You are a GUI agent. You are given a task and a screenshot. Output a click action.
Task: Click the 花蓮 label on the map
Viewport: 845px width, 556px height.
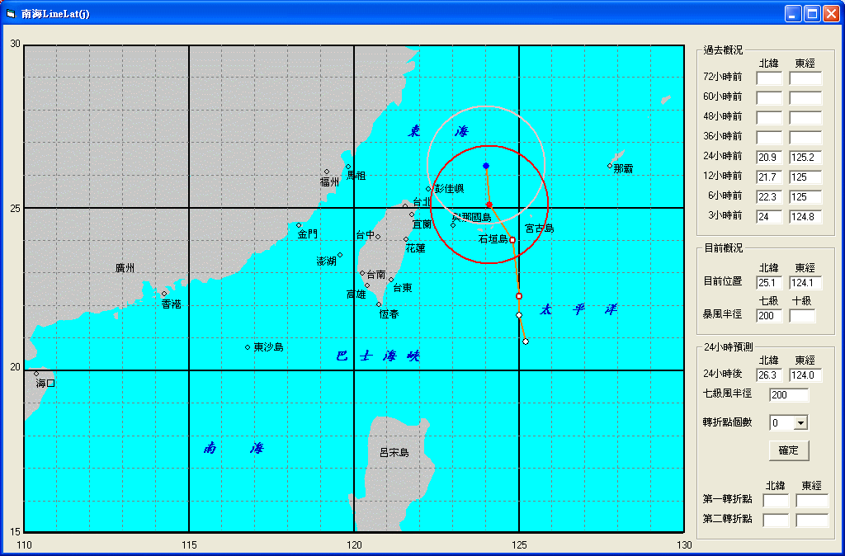pos(416,248)
